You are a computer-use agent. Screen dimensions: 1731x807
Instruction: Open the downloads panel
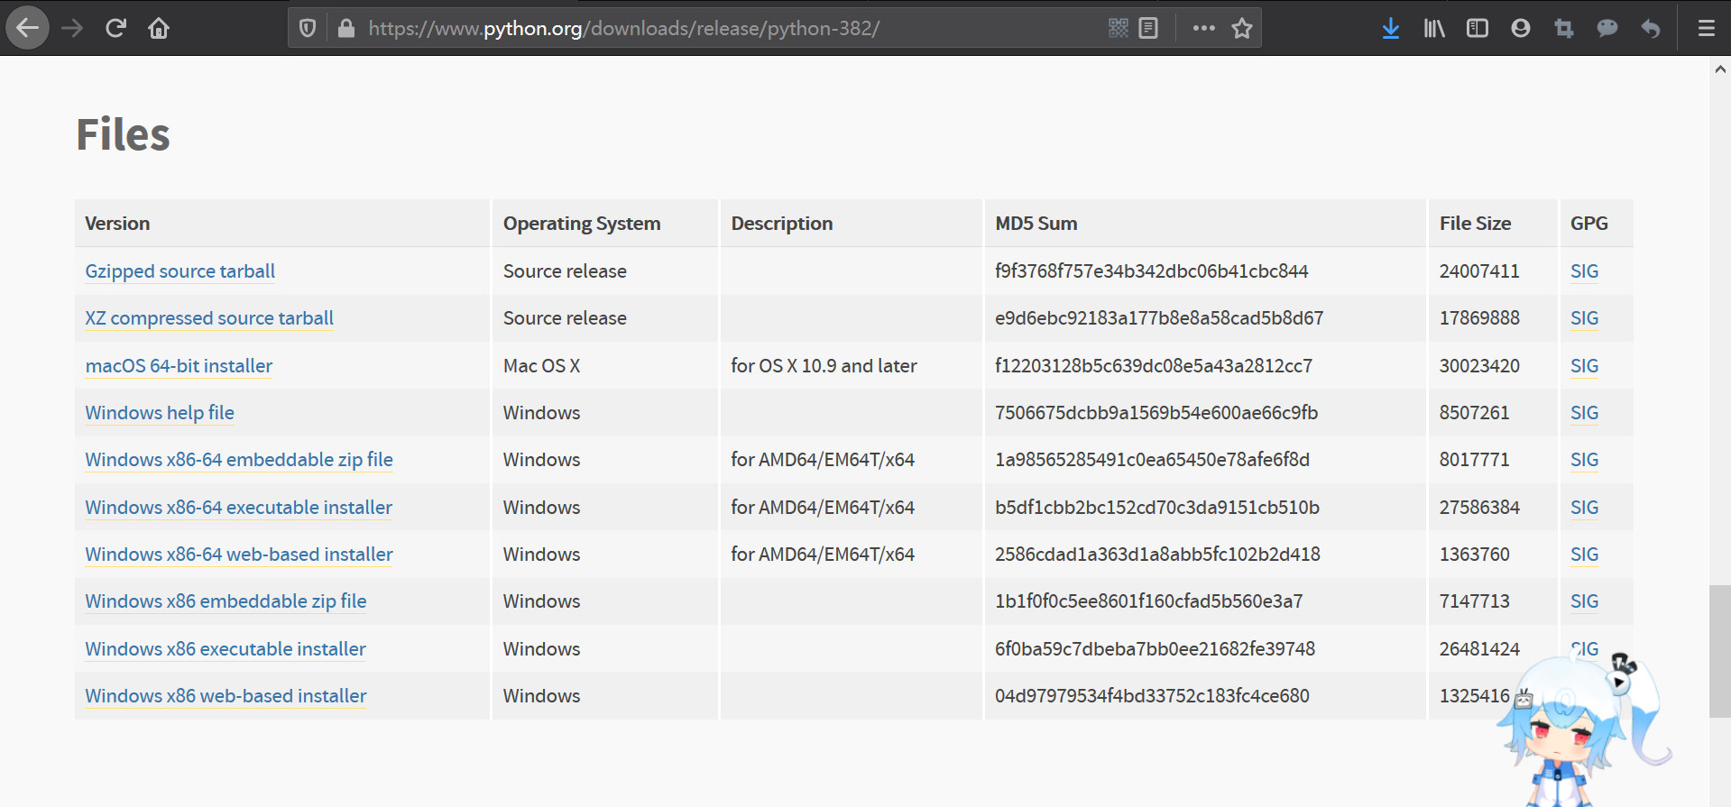pyautogui.click(x=1391, y=28)
